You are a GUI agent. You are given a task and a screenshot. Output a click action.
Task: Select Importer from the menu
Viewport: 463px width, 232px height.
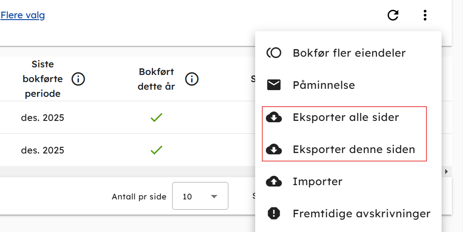coord(318,182)
